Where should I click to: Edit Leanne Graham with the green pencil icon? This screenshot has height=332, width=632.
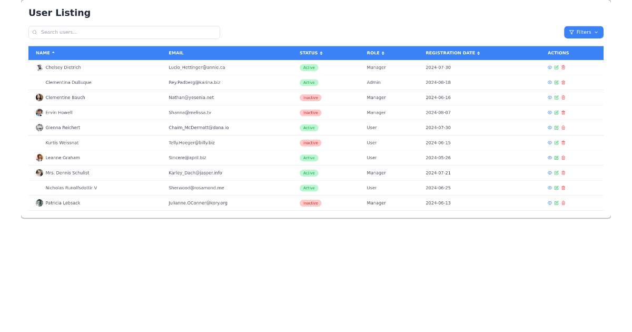click(x=556, y=157)
